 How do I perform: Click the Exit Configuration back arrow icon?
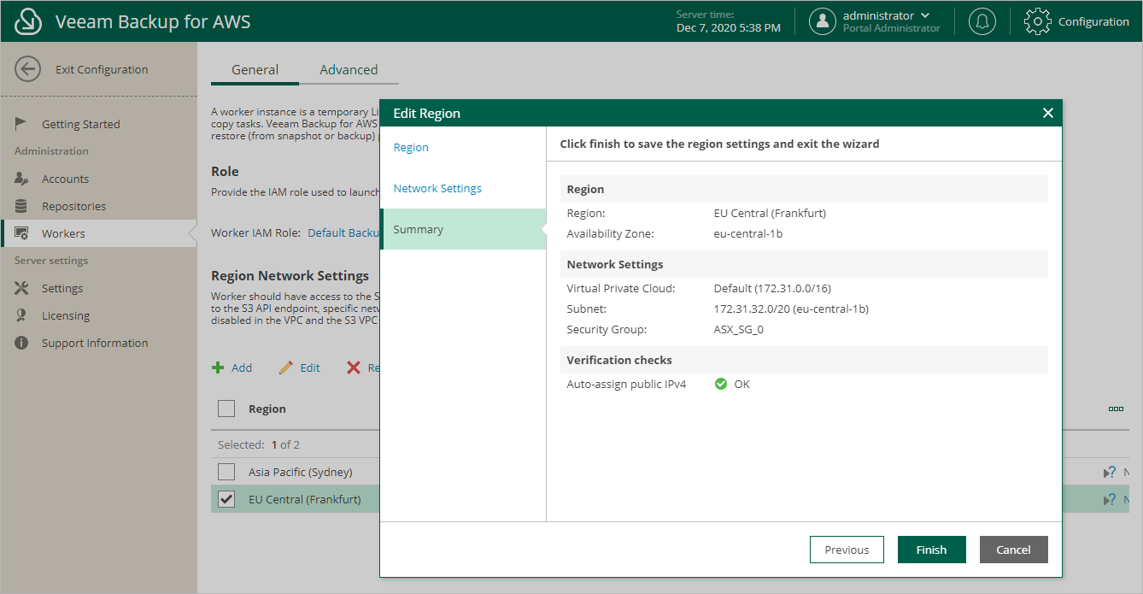(28, 69)
